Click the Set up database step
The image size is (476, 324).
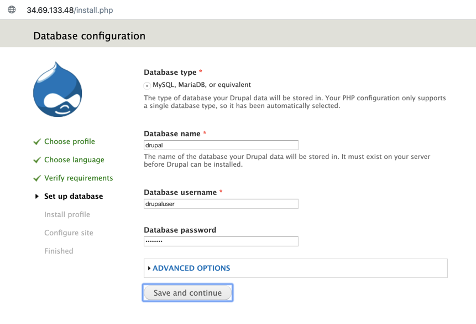pos(74,197)
